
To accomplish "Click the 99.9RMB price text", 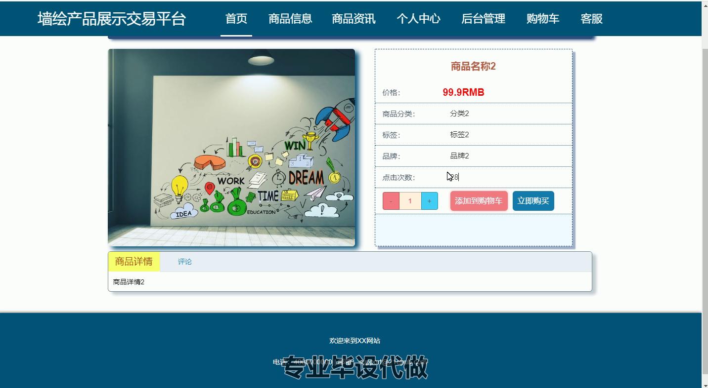I will point(463,92).
